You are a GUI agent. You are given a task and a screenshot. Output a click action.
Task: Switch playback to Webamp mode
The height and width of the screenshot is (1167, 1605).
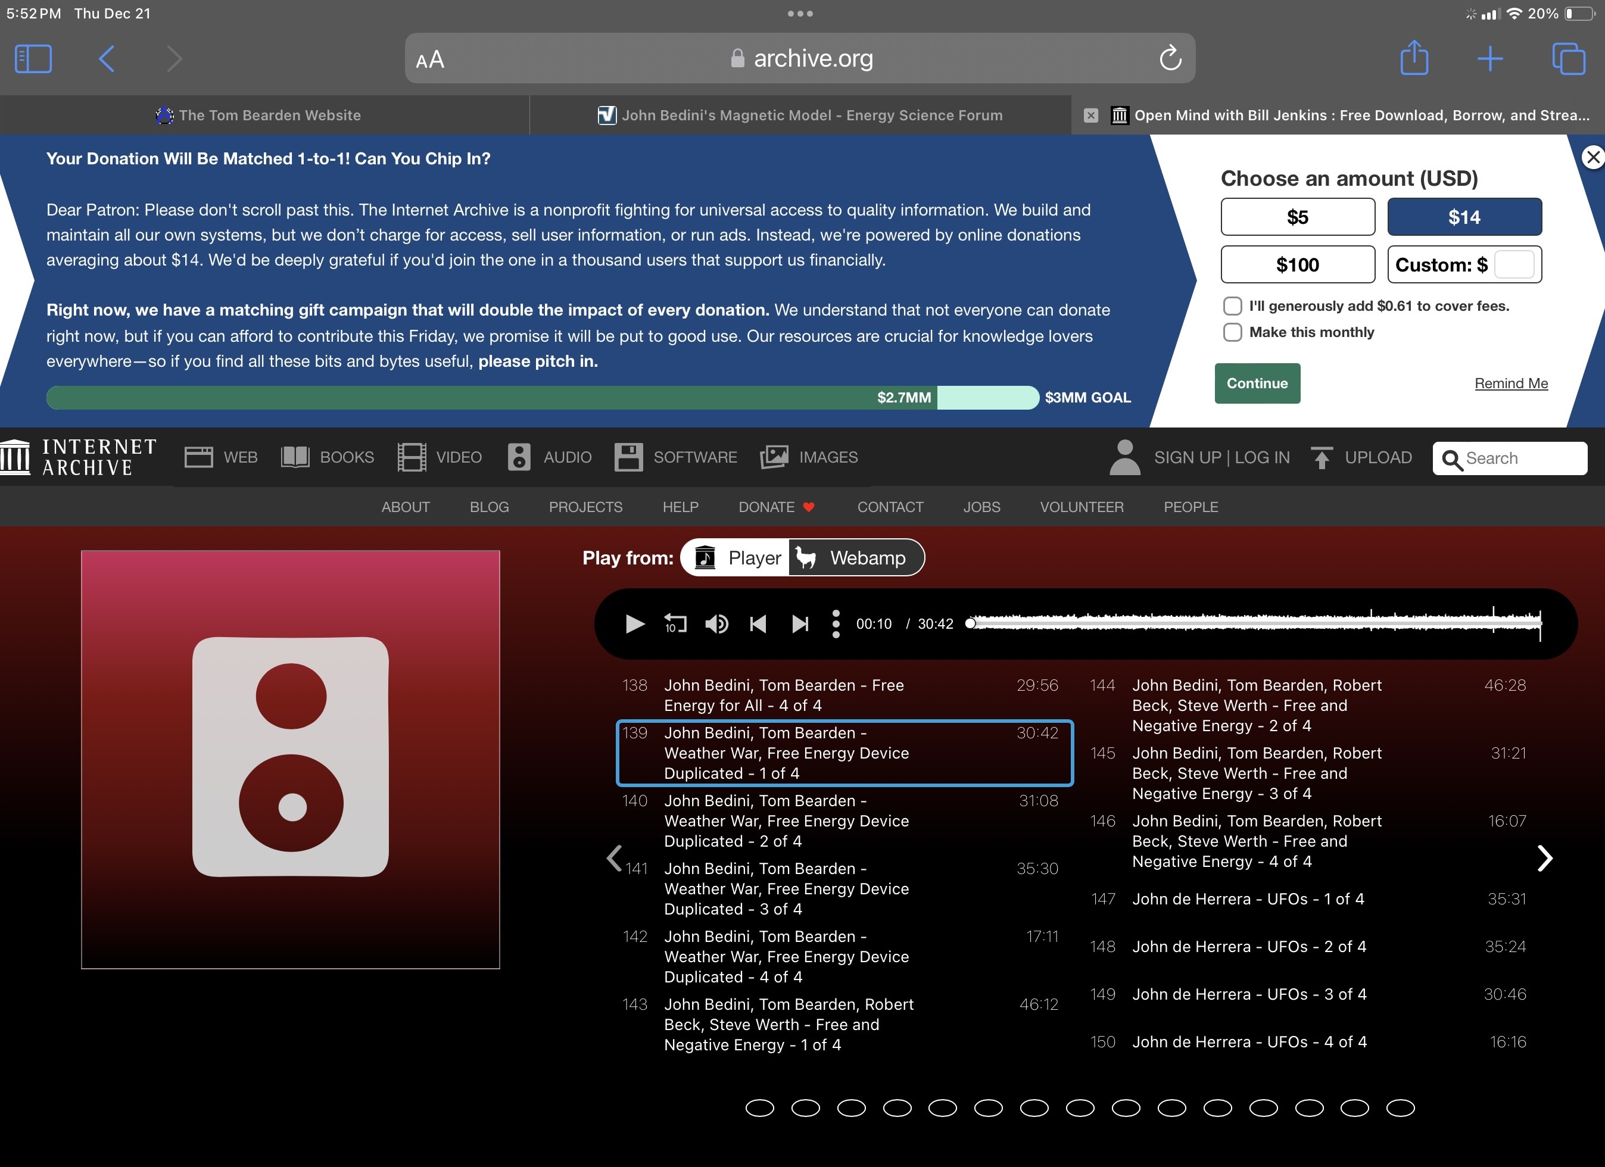[856, 558]
